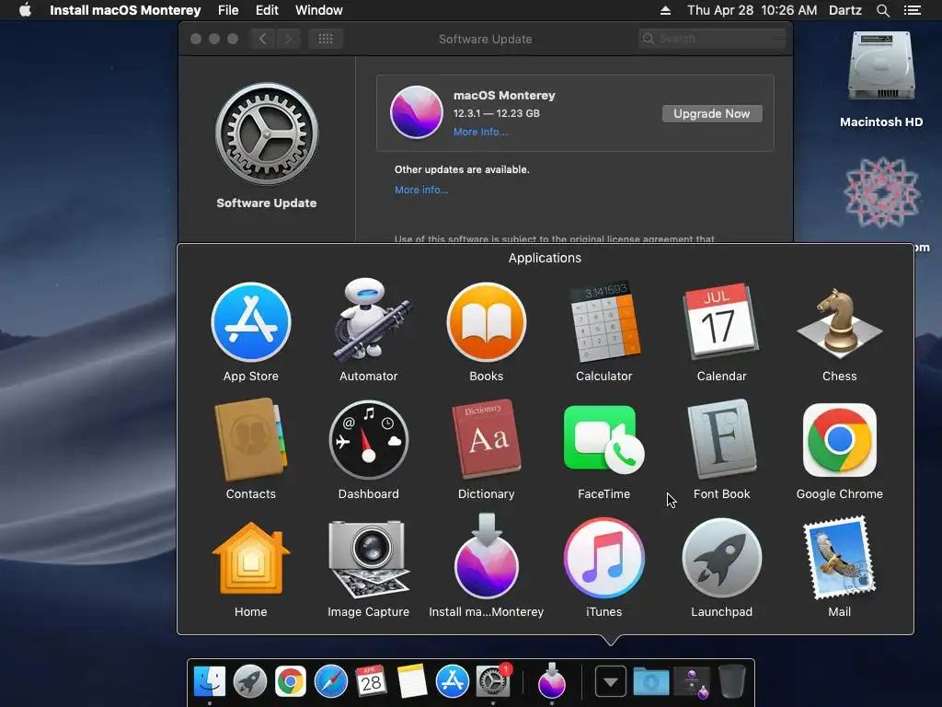Open Dashboard from the Applications grid

click(x=368, y=440)
